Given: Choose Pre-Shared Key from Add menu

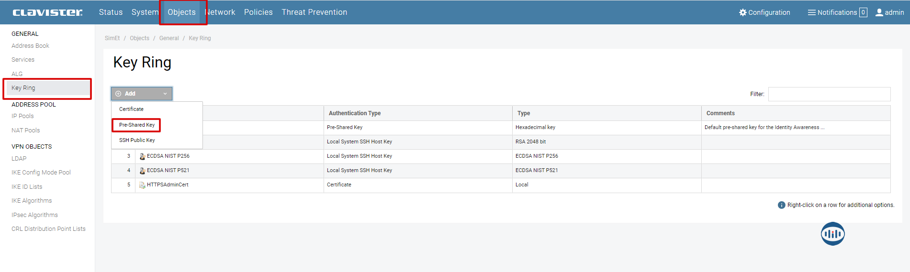Looking at the screenshot, I should (x=137, y=125).
